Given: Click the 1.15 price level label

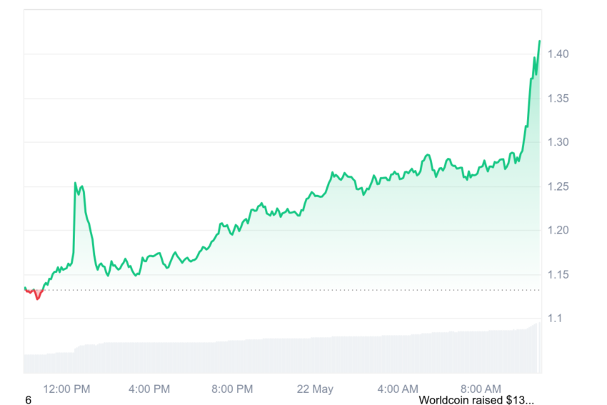Looking at the screenshot, I should tap(558, 275).
